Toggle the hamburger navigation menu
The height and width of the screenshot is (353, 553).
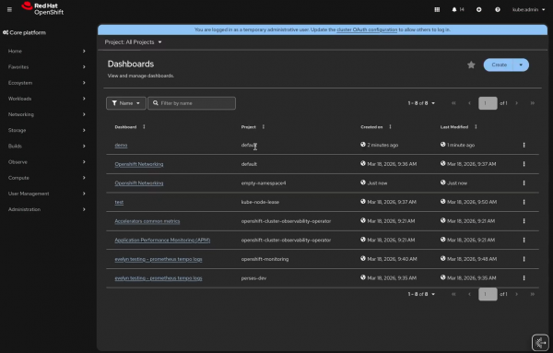[9, 9]
